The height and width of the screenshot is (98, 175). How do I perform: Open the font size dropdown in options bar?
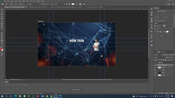[x=50, y=4]
